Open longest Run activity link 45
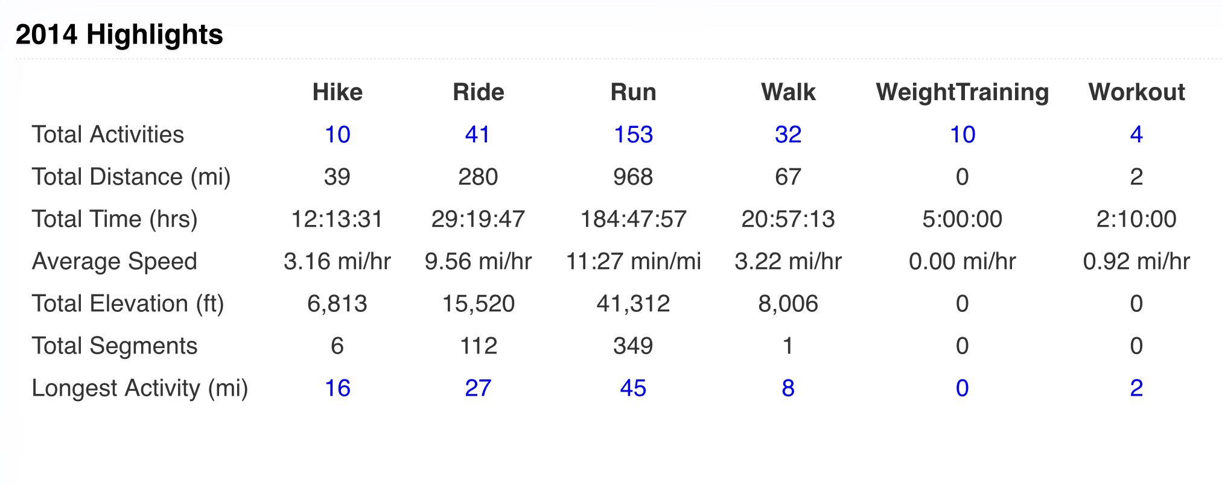 (x=633, y=388)
